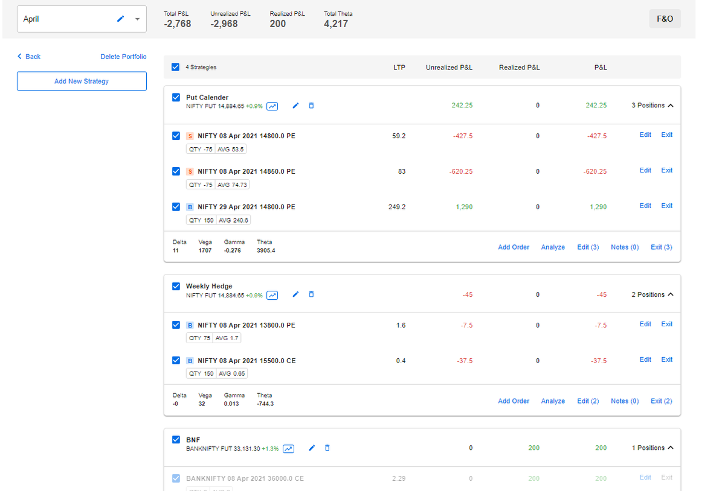Edit the April portfolio name pencil icon

tap(120, 19)
